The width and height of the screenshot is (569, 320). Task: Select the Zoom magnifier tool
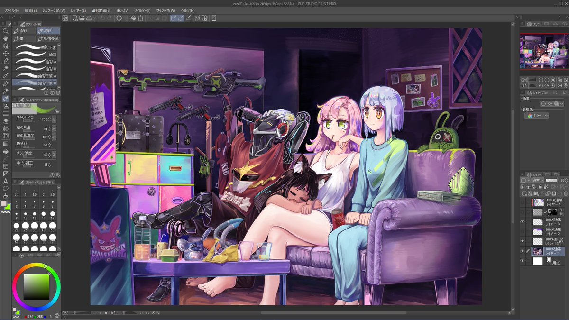coord(6,31)
